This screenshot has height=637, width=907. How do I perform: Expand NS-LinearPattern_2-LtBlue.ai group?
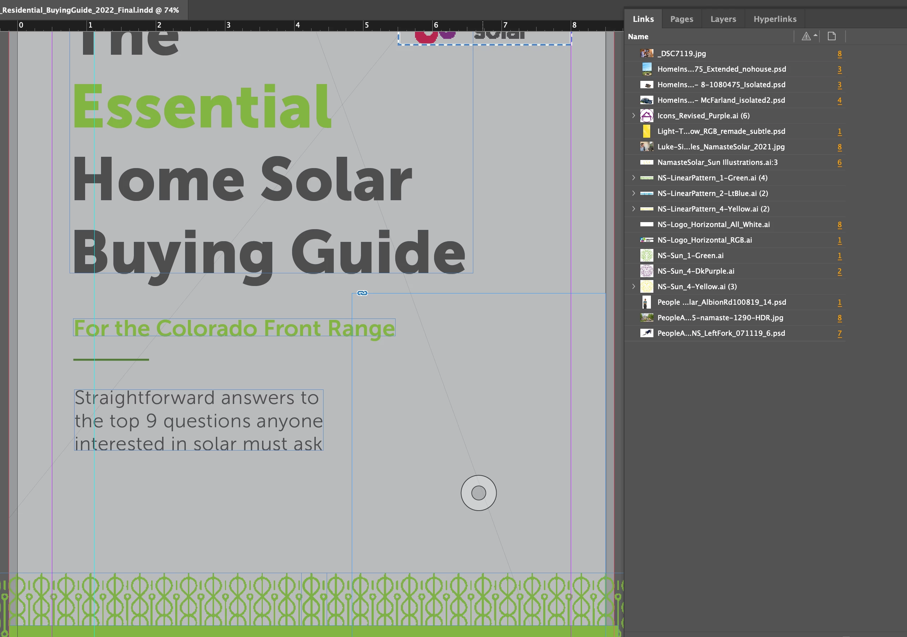pyautogui.click(x=634, y=193)
